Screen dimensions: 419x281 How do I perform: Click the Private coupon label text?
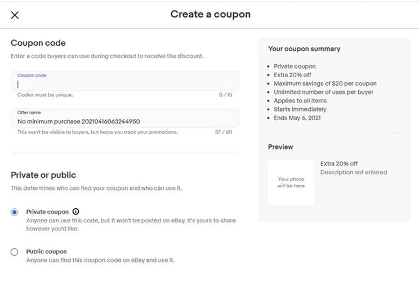47,212
